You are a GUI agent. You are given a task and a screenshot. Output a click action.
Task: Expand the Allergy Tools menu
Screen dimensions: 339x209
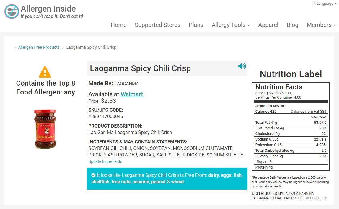pyautogui.click(x=231, y=25)
